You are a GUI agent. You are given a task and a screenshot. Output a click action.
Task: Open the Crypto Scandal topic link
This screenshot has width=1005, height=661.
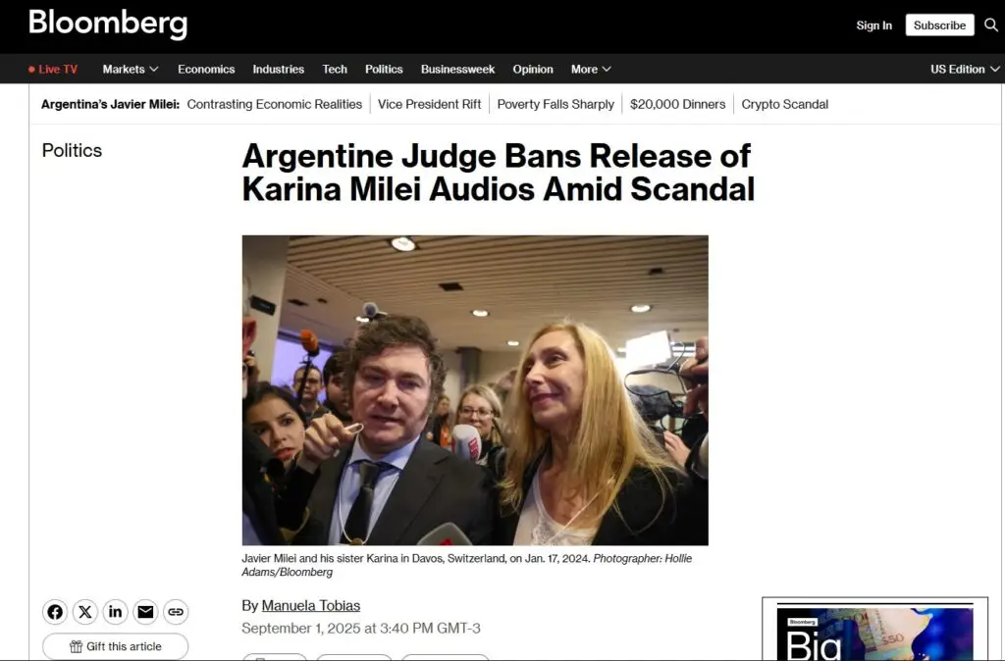(x=784, y=104)
